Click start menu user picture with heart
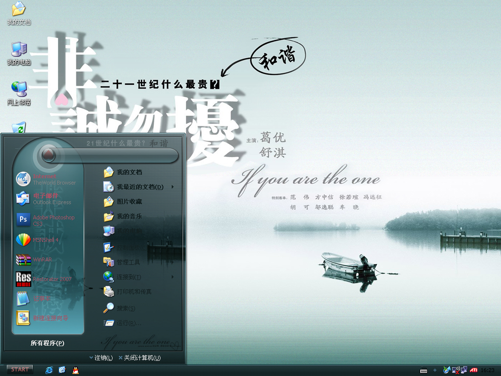 [x=48, y=156]
